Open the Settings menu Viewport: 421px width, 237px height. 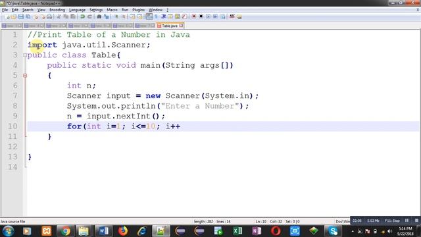pos(96,10)
